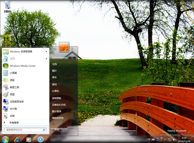Launch 截图工具 snipping tool
This screenshot has height=143, width=194.
(14, 87)
